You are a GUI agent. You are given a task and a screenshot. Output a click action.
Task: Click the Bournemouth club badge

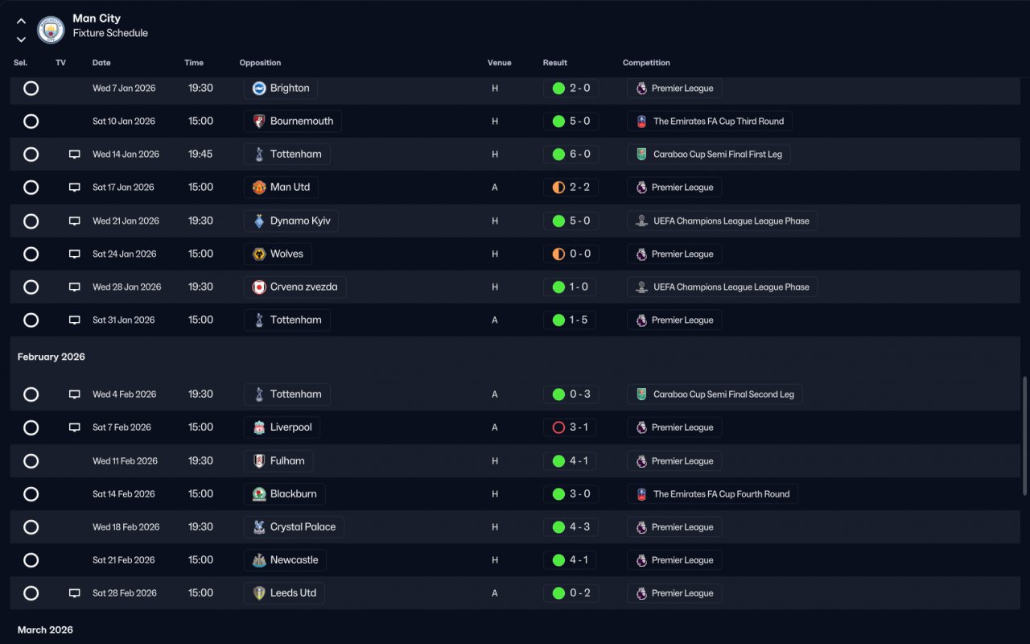pyautogui.click(x=259, y=122)
